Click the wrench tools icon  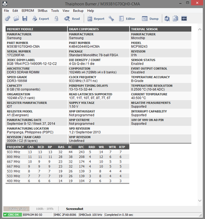point(111,19)
